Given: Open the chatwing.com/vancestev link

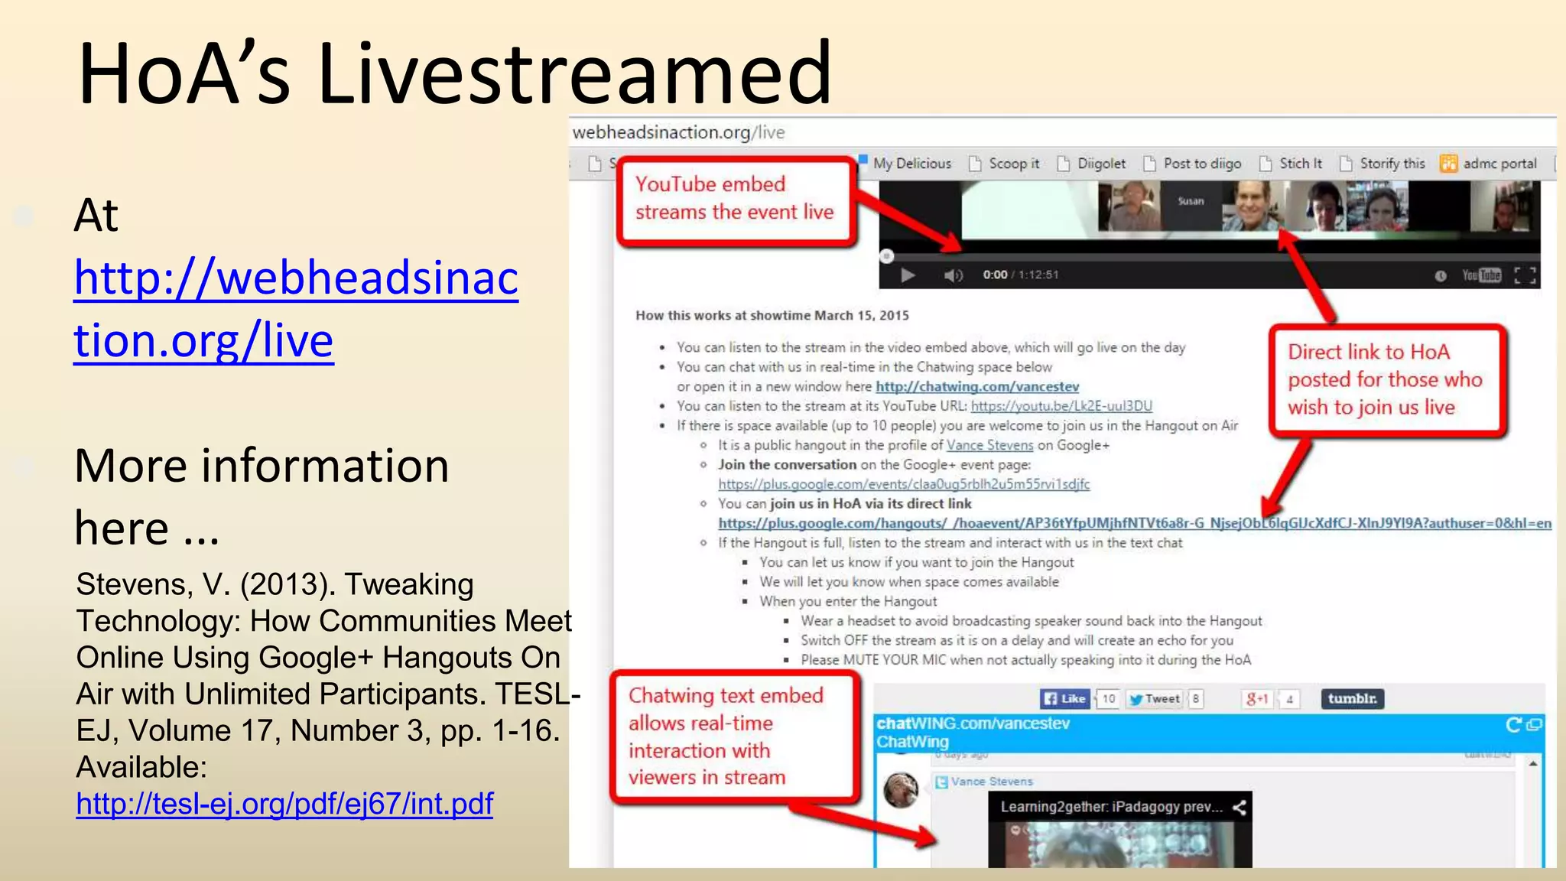Looking at the screenshot, I should click(x=977, y=387).
